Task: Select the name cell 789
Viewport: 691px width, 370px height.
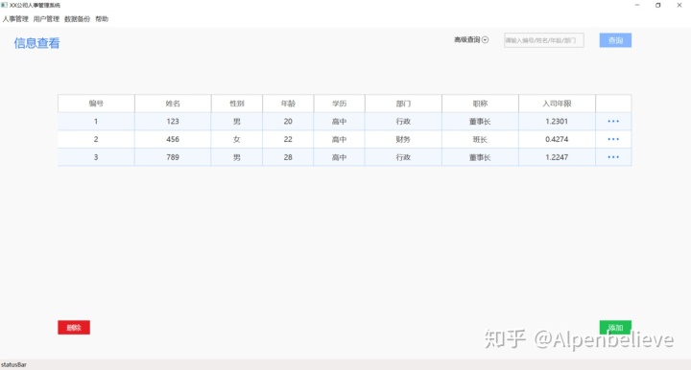Action: point(173,157)
